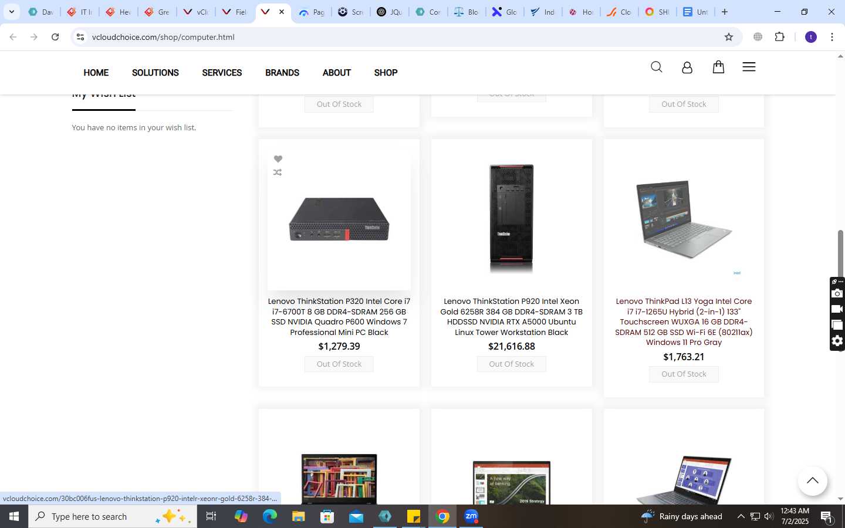Open Chrome three-dot menu
845x528 pixels.
coord(832,37)
